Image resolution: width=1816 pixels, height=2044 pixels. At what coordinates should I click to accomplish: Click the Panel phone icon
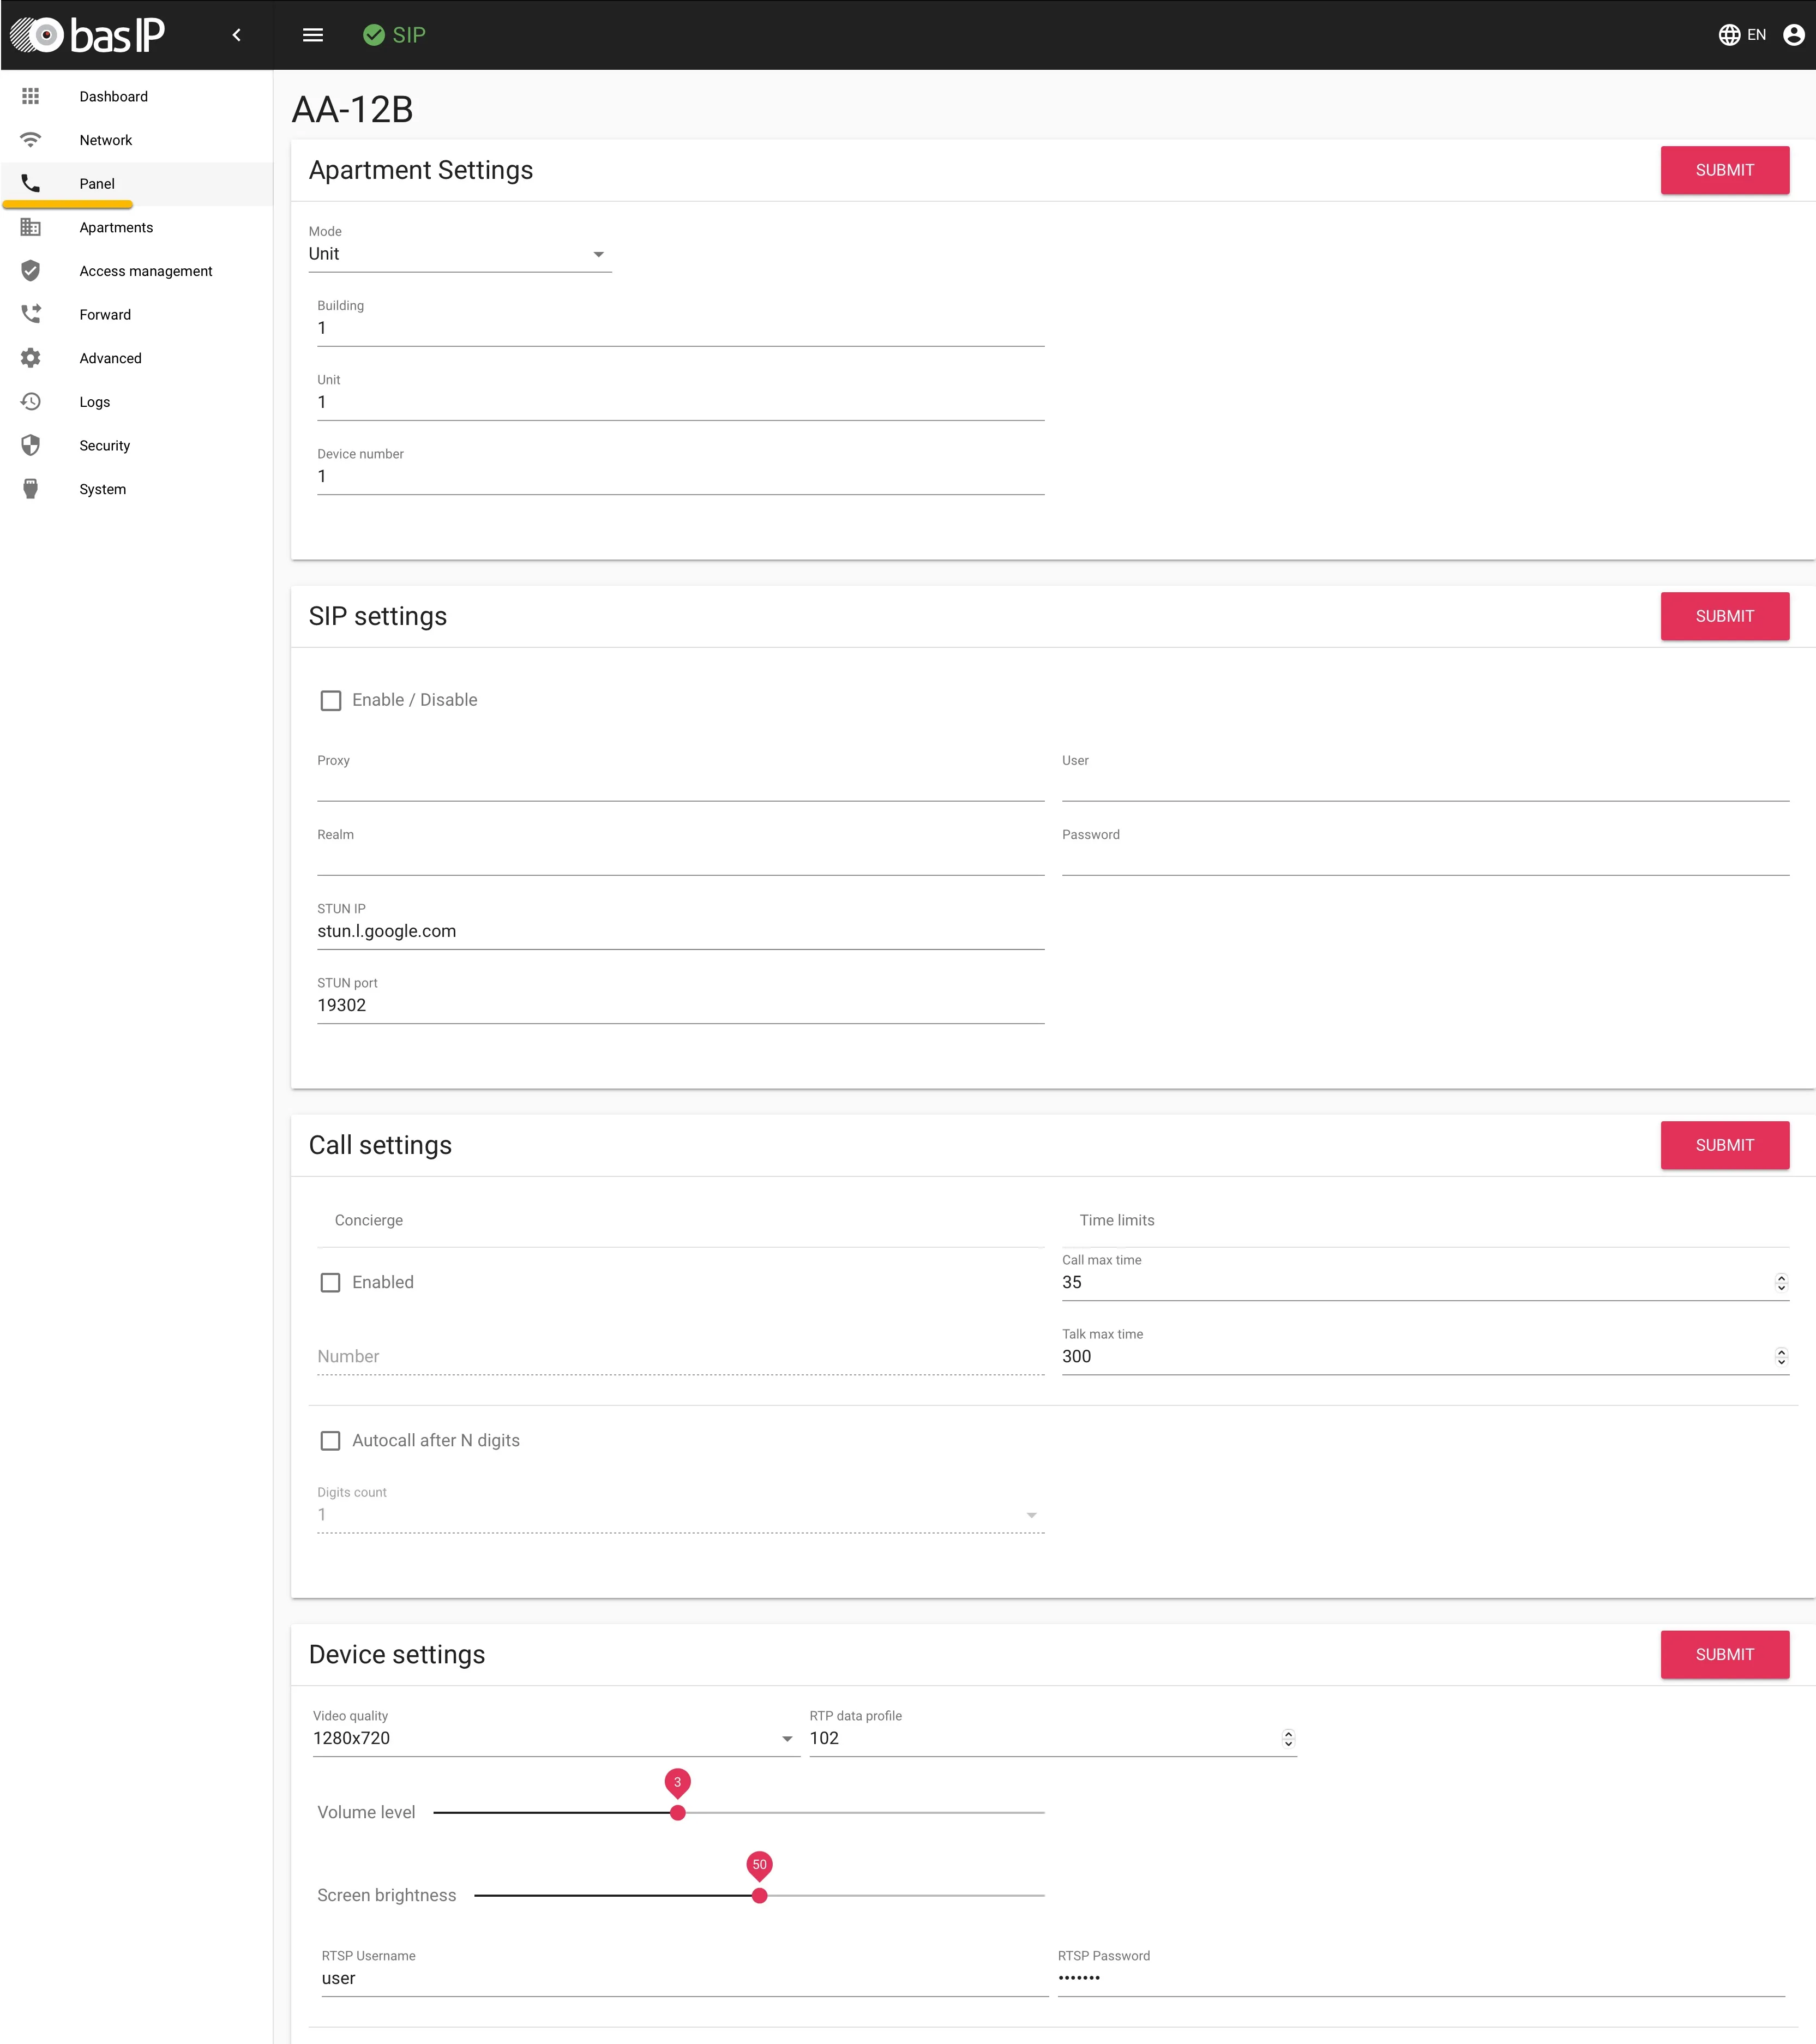pos(31,183)
